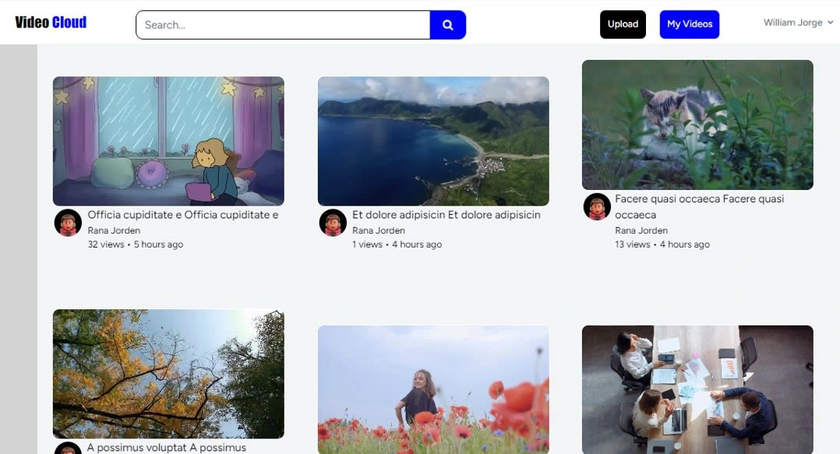Screen dimensions: 840x454
Task: Open the Upload page
Action: (x=623, y=24)
